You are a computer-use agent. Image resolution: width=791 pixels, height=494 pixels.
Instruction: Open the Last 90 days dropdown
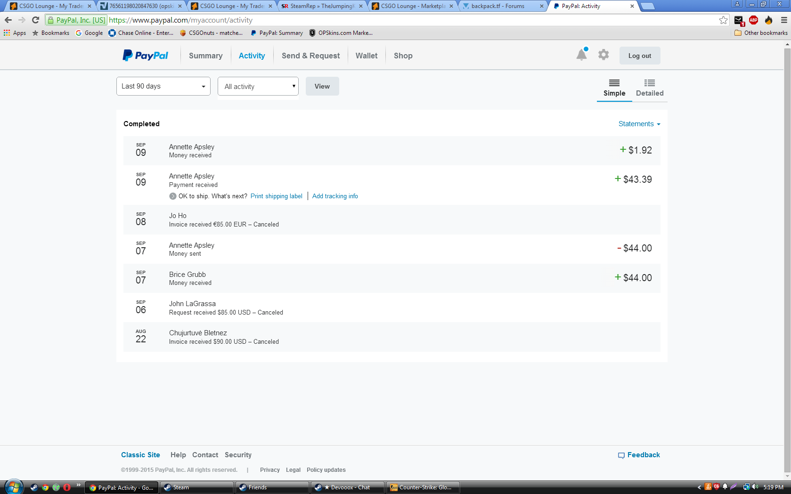[163, 86]
